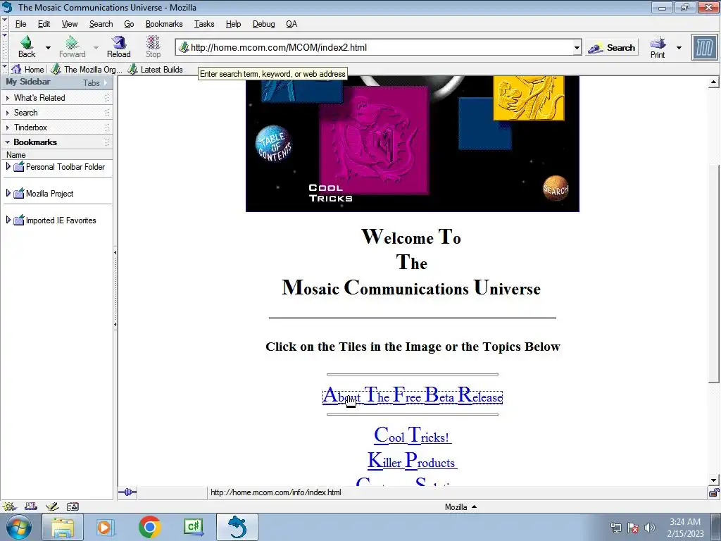Image resolution: width=721 pixels, height=541 pixels.
Task: Click the page icon inside the URL bar
Action: pos(184,47)
